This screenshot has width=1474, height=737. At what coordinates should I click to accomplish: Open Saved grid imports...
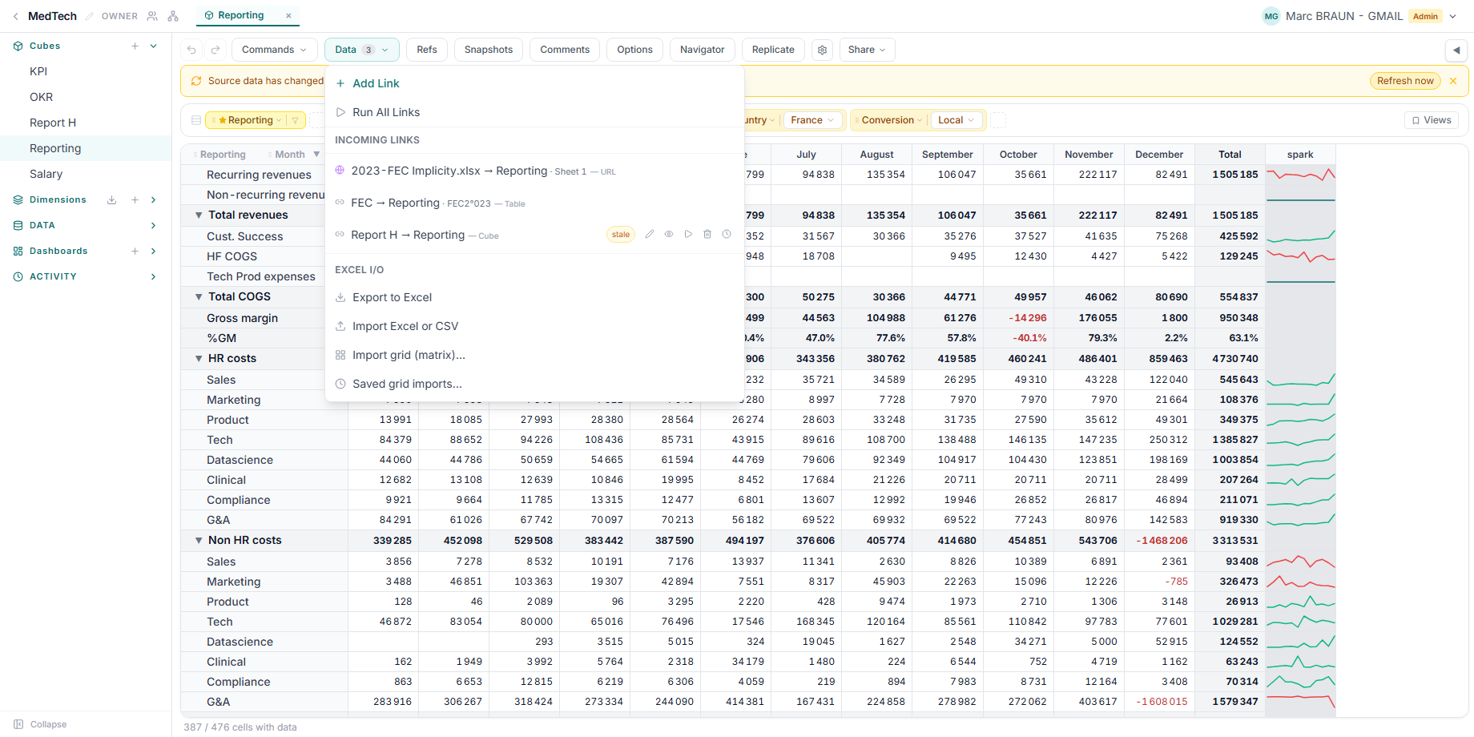534,384
